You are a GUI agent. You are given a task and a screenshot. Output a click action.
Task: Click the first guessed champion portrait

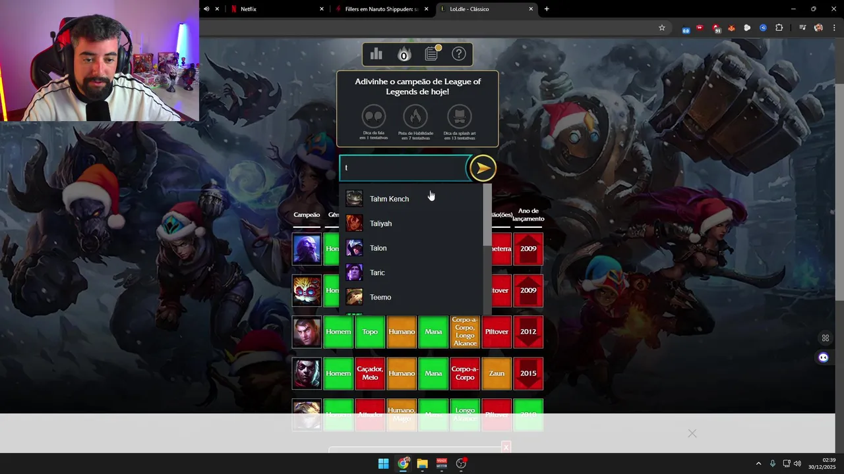[307, 249]
